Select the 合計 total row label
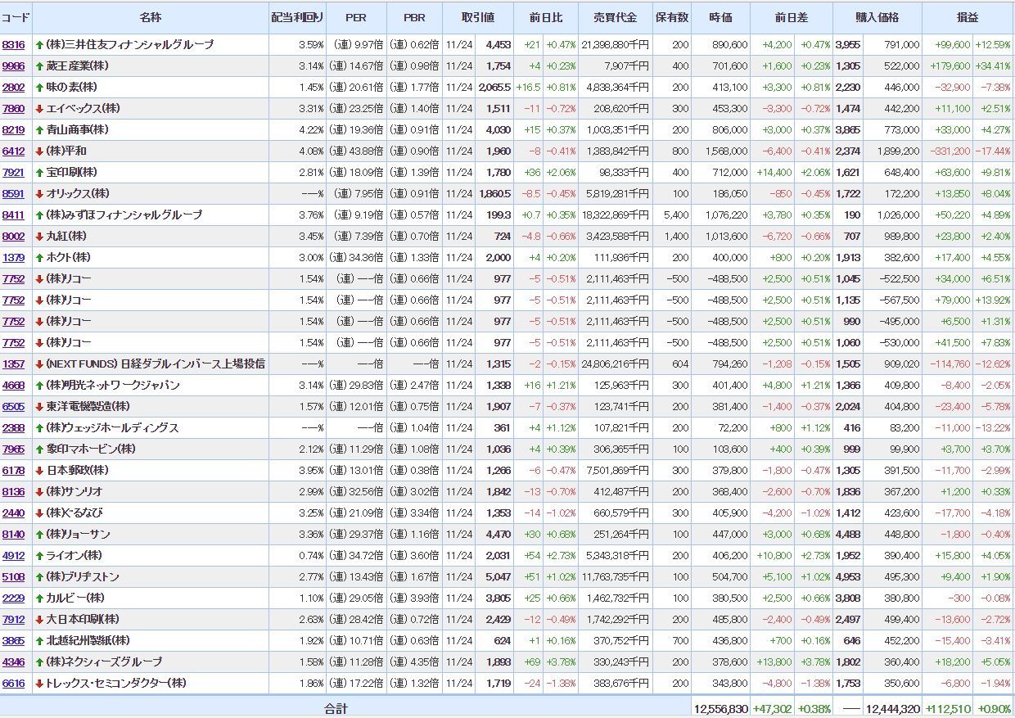The image size is (1015, 718). point(336,708)
